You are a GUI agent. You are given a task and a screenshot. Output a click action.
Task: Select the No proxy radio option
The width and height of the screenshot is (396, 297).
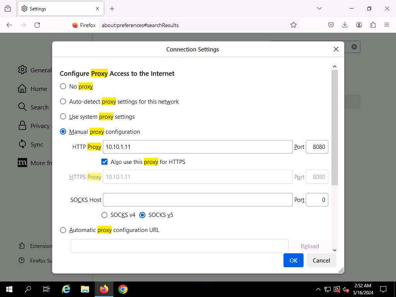pos(63,86)
